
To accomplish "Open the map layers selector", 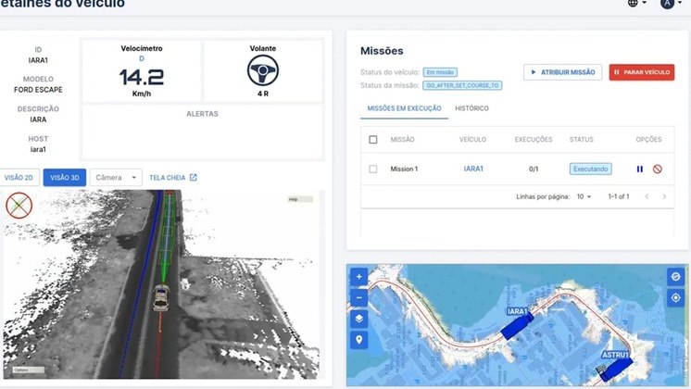I will (359, 319).
